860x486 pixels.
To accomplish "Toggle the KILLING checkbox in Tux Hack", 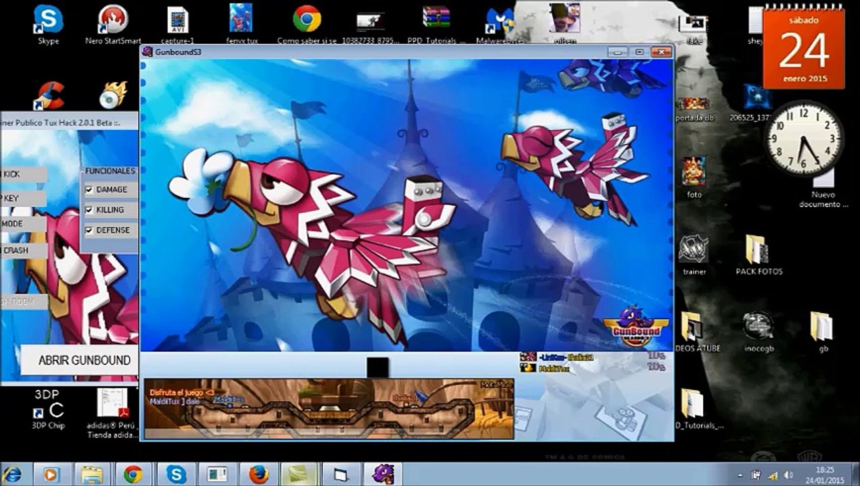I will 89,210.
